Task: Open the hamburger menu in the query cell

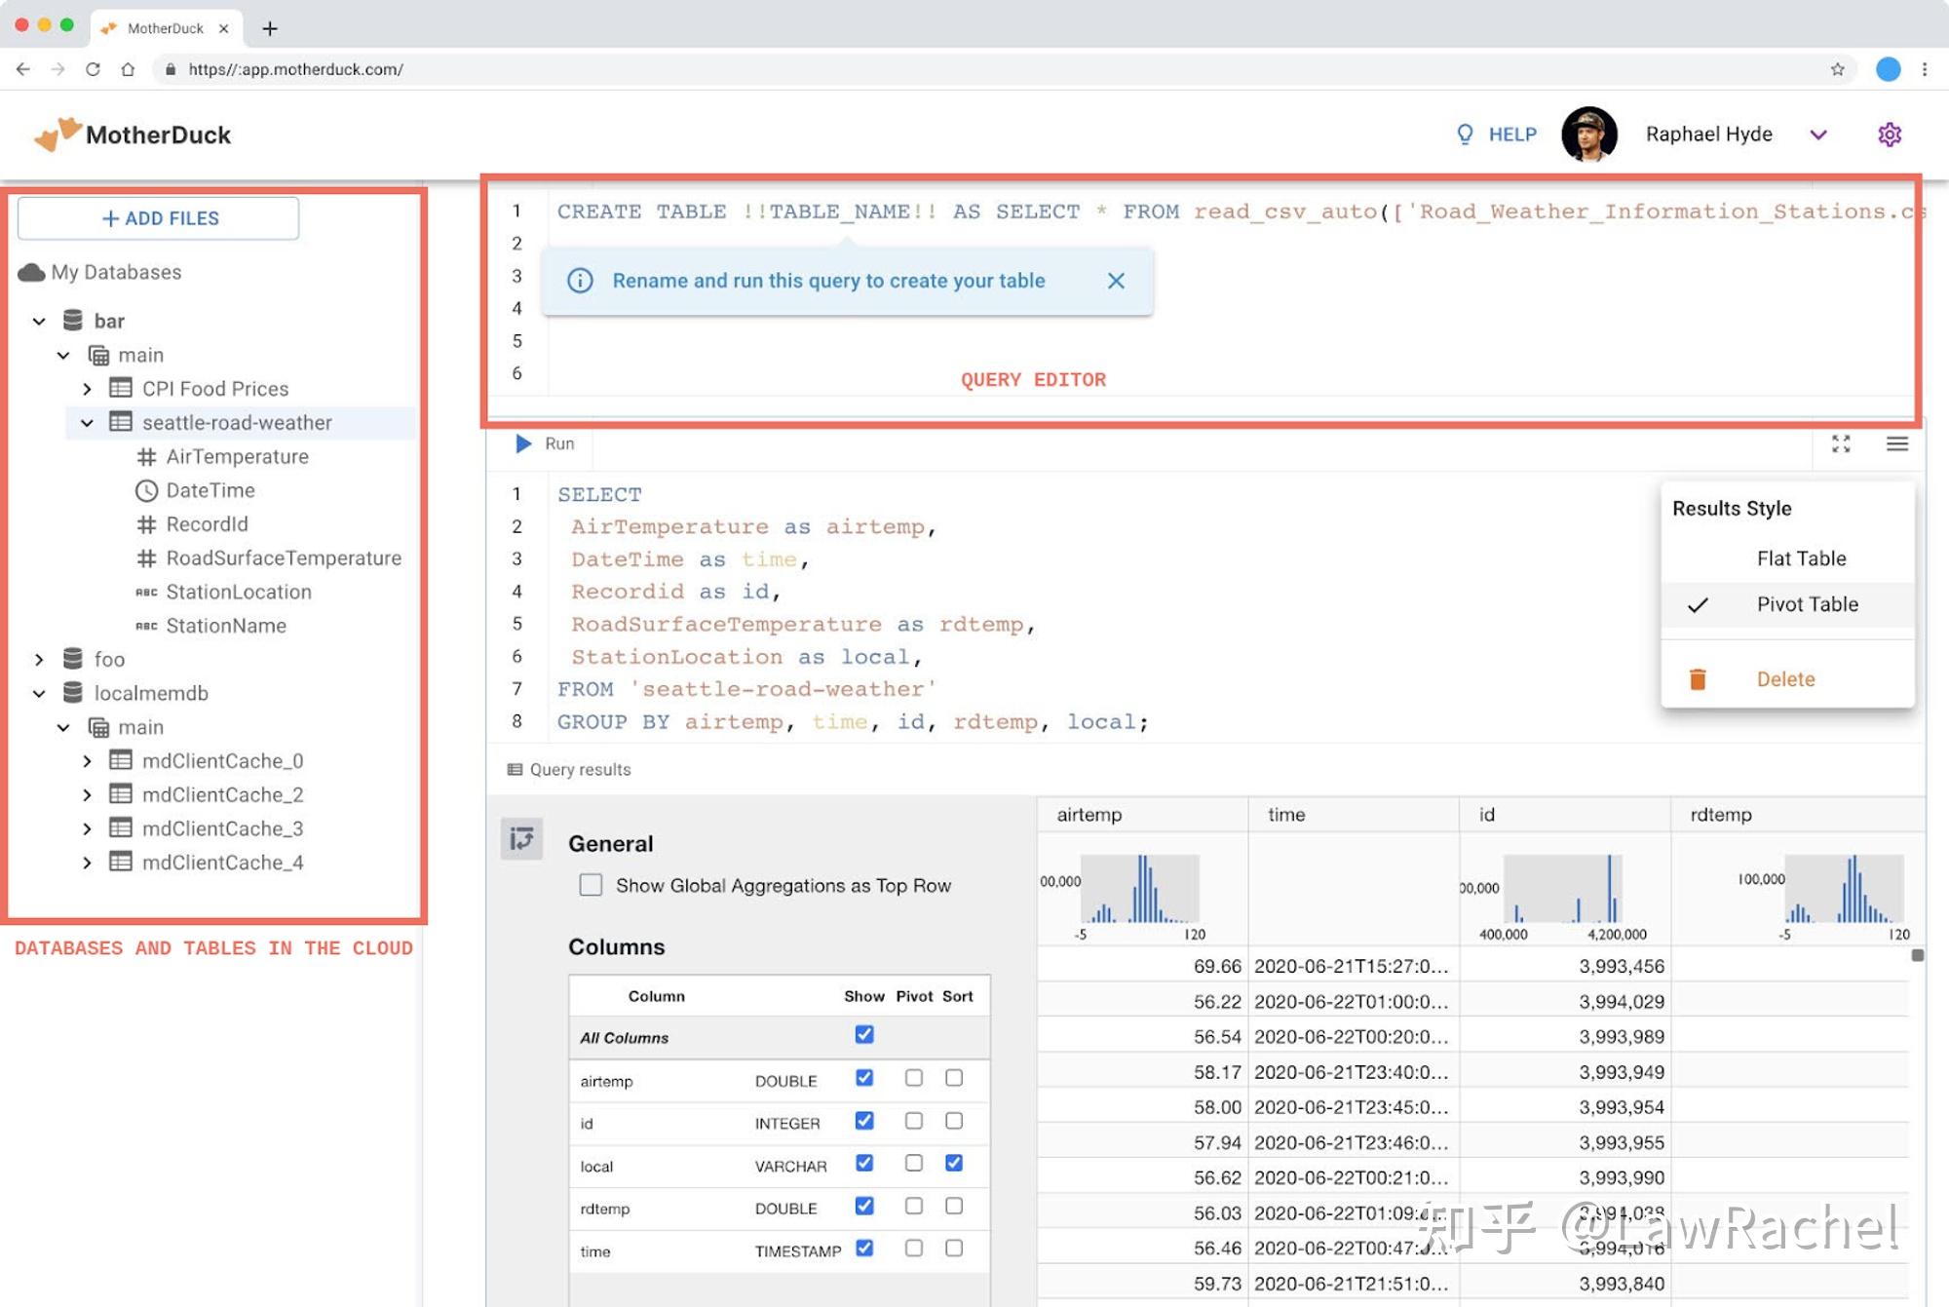Action: tap(1896, 444)
